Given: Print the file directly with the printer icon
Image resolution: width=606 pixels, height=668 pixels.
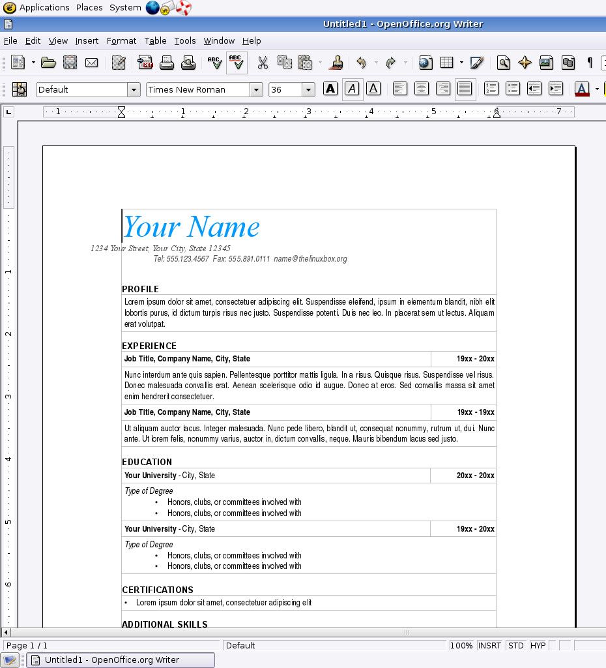Looking at the screenshot, I should (x=166, y=63).
